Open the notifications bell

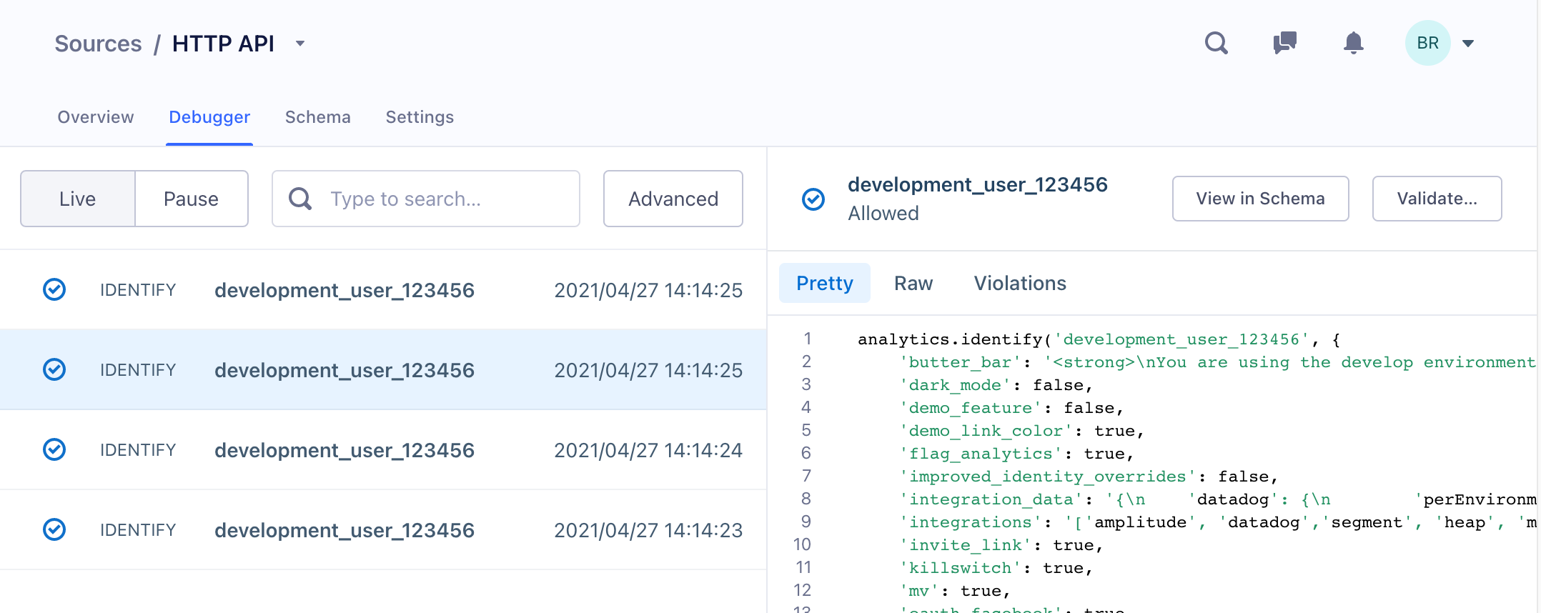[1353, 44]
